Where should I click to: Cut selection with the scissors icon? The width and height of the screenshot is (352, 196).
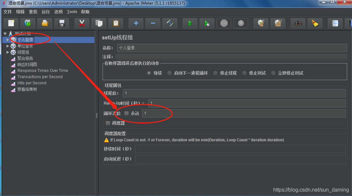tap(82, 23)
